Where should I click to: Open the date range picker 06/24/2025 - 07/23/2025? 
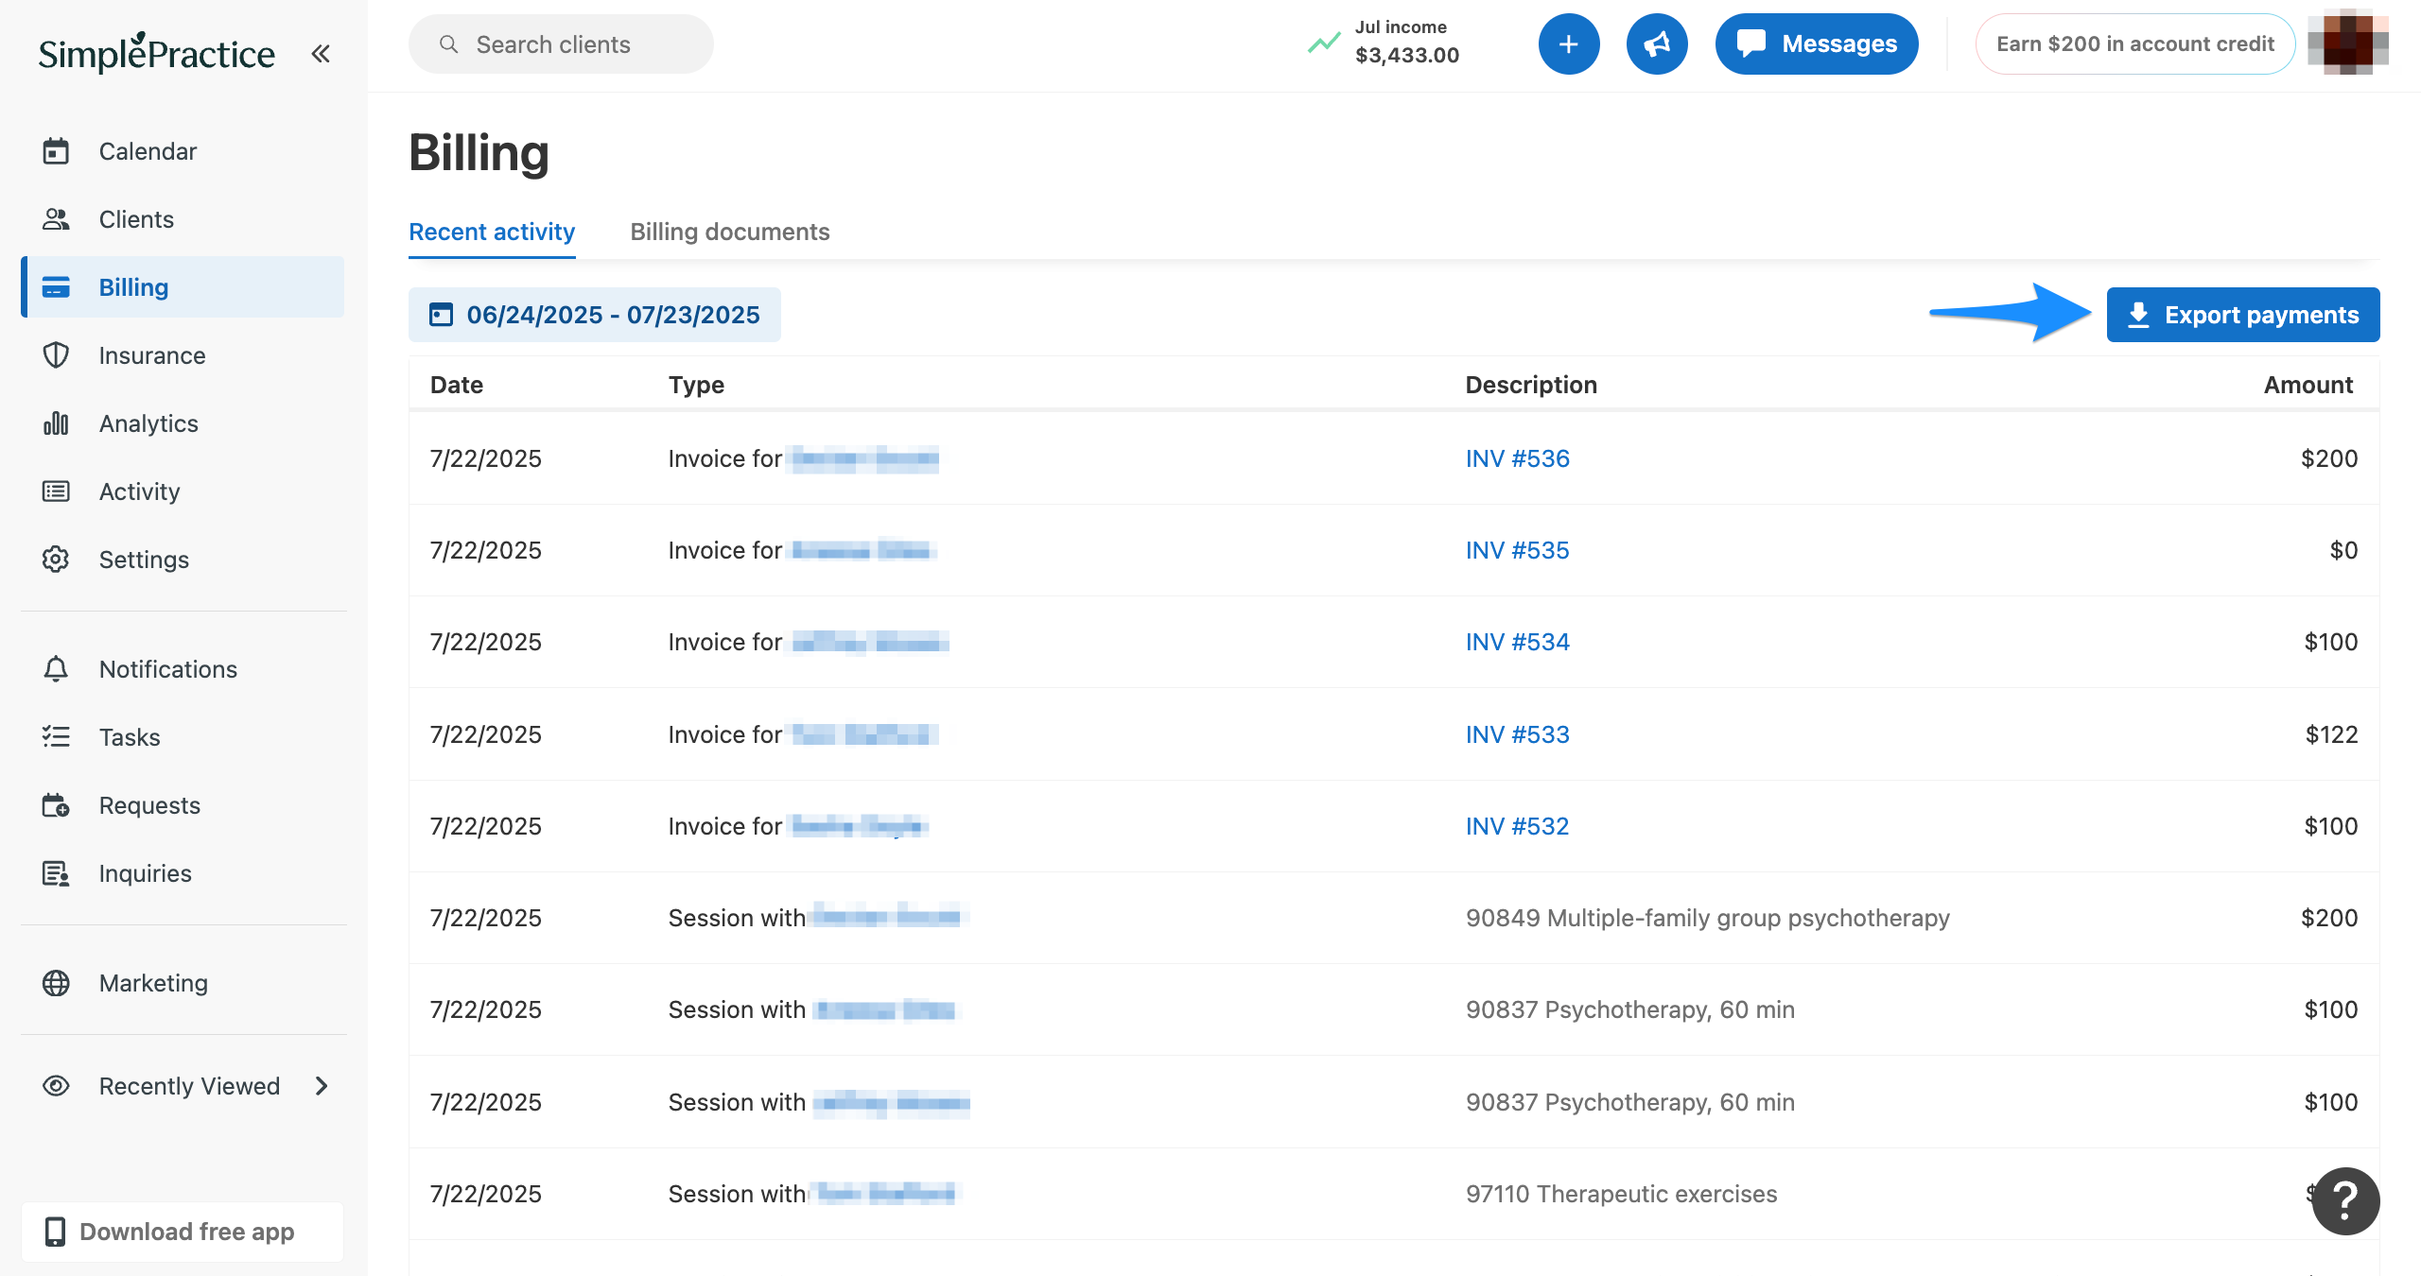click(595, 315)
